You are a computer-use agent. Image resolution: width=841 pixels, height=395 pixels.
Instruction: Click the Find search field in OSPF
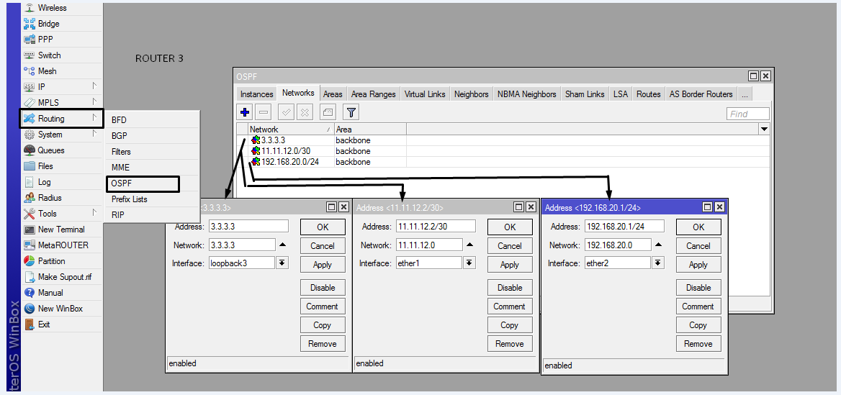coord(747,114)
